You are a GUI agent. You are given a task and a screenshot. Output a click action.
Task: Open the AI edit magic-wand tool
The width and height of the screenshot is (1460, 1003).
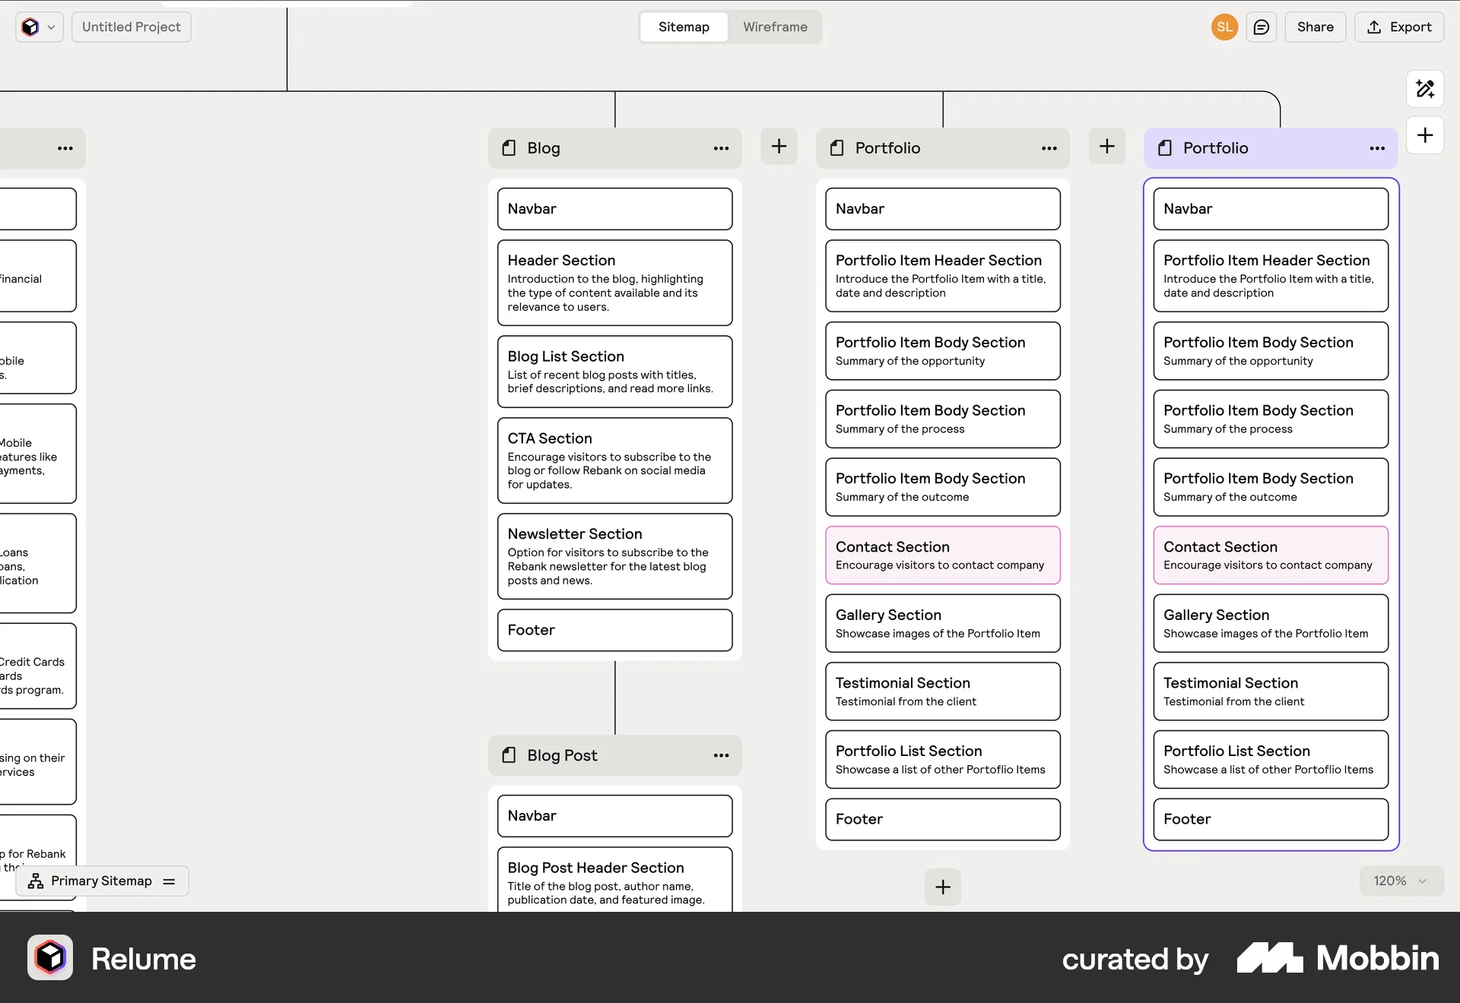(x=1425, y=89)
